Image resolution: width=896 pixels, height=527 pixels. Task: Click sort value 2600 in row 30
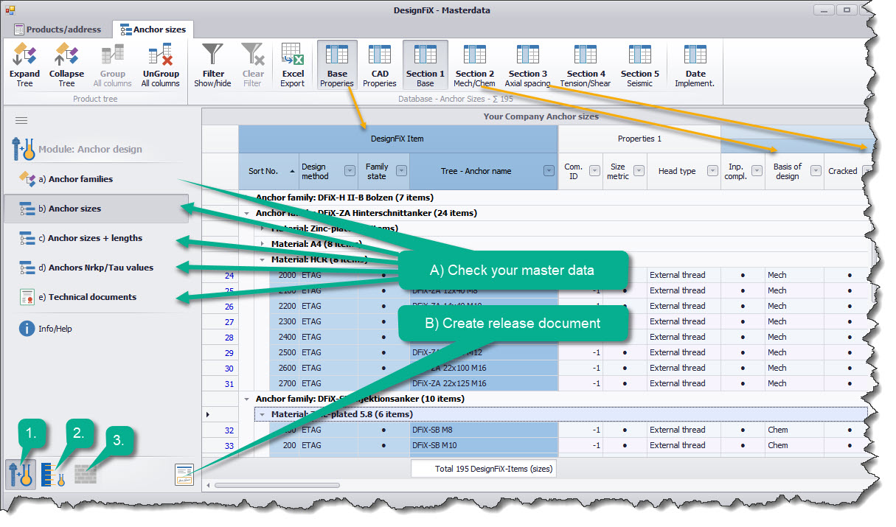coord(283,368)
